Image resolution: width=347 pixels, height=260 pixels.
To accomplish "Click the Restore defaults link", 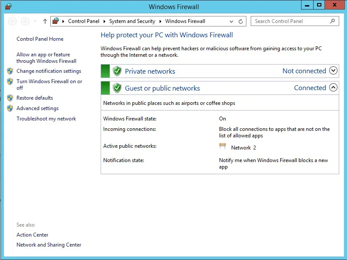I will (35, 98).
